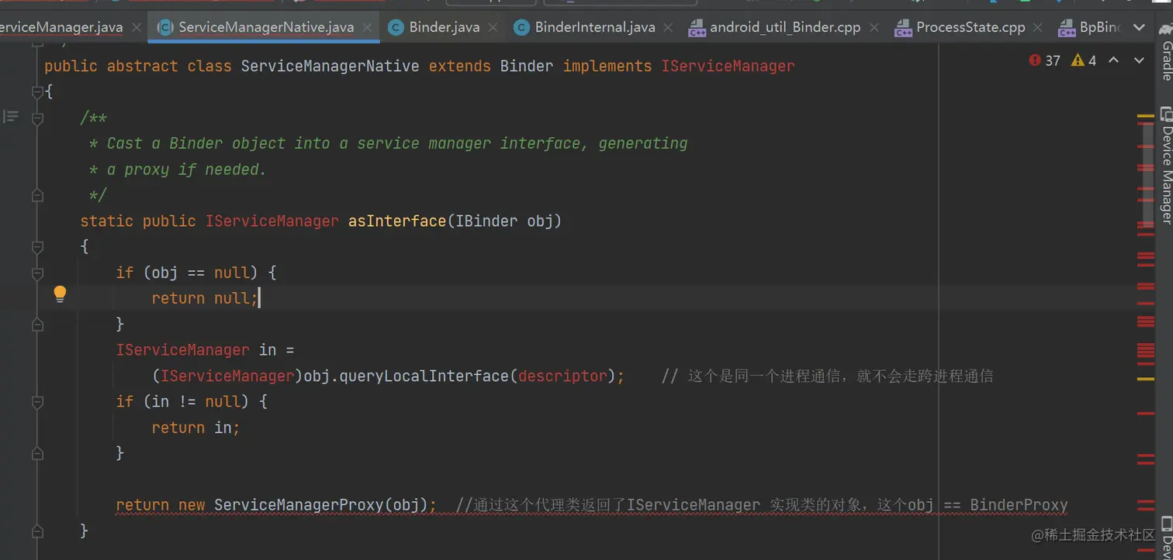Viewport: 1173px width, 560px height.
Task: Collapse the Javadoc comment at the /** line
Action: click(37, 119)
